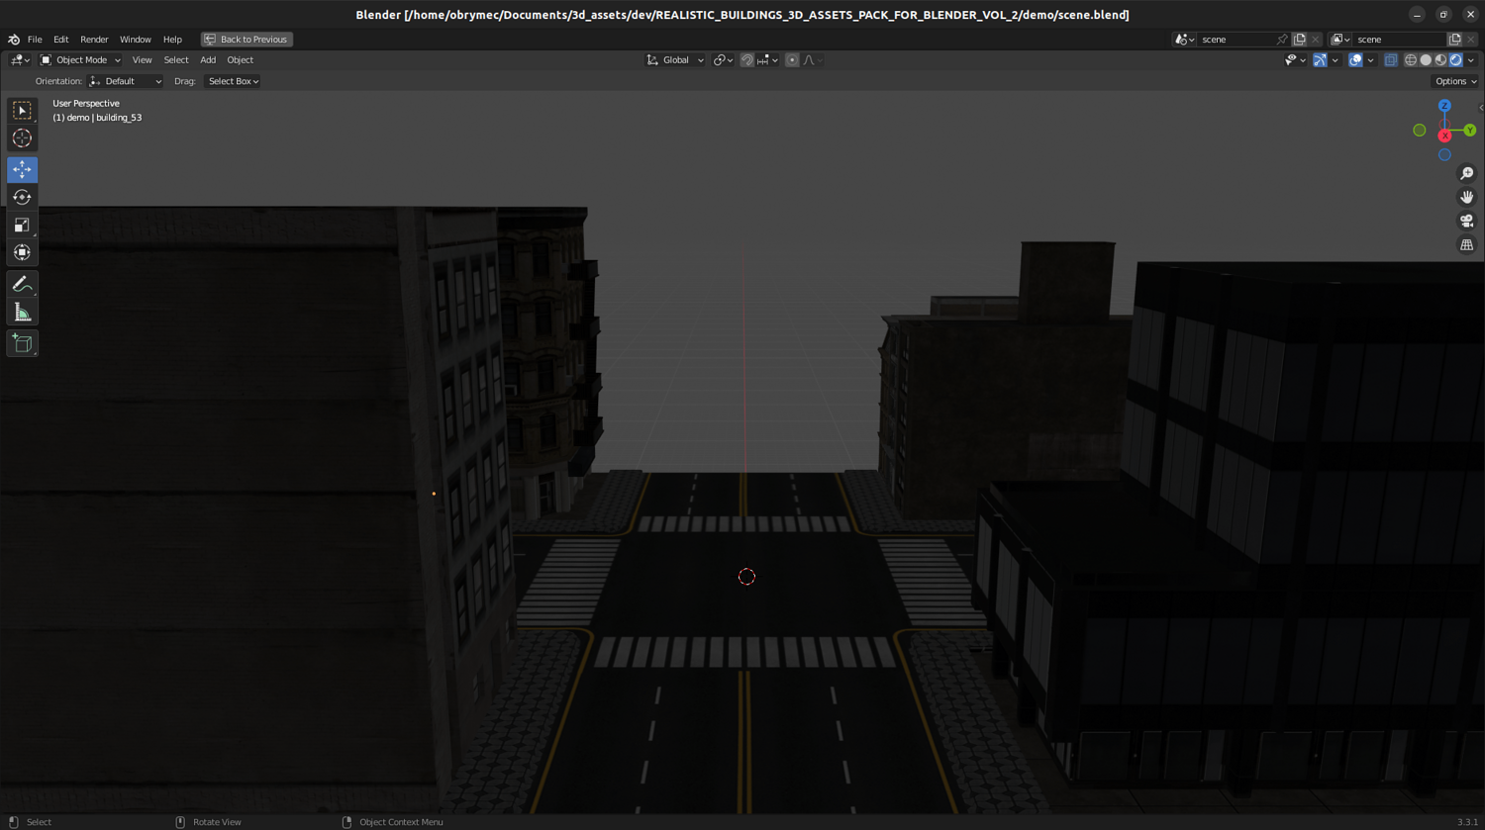Open the viewport Add menu
Viewport: 1485px width, 830px height.
pos(208,60)
